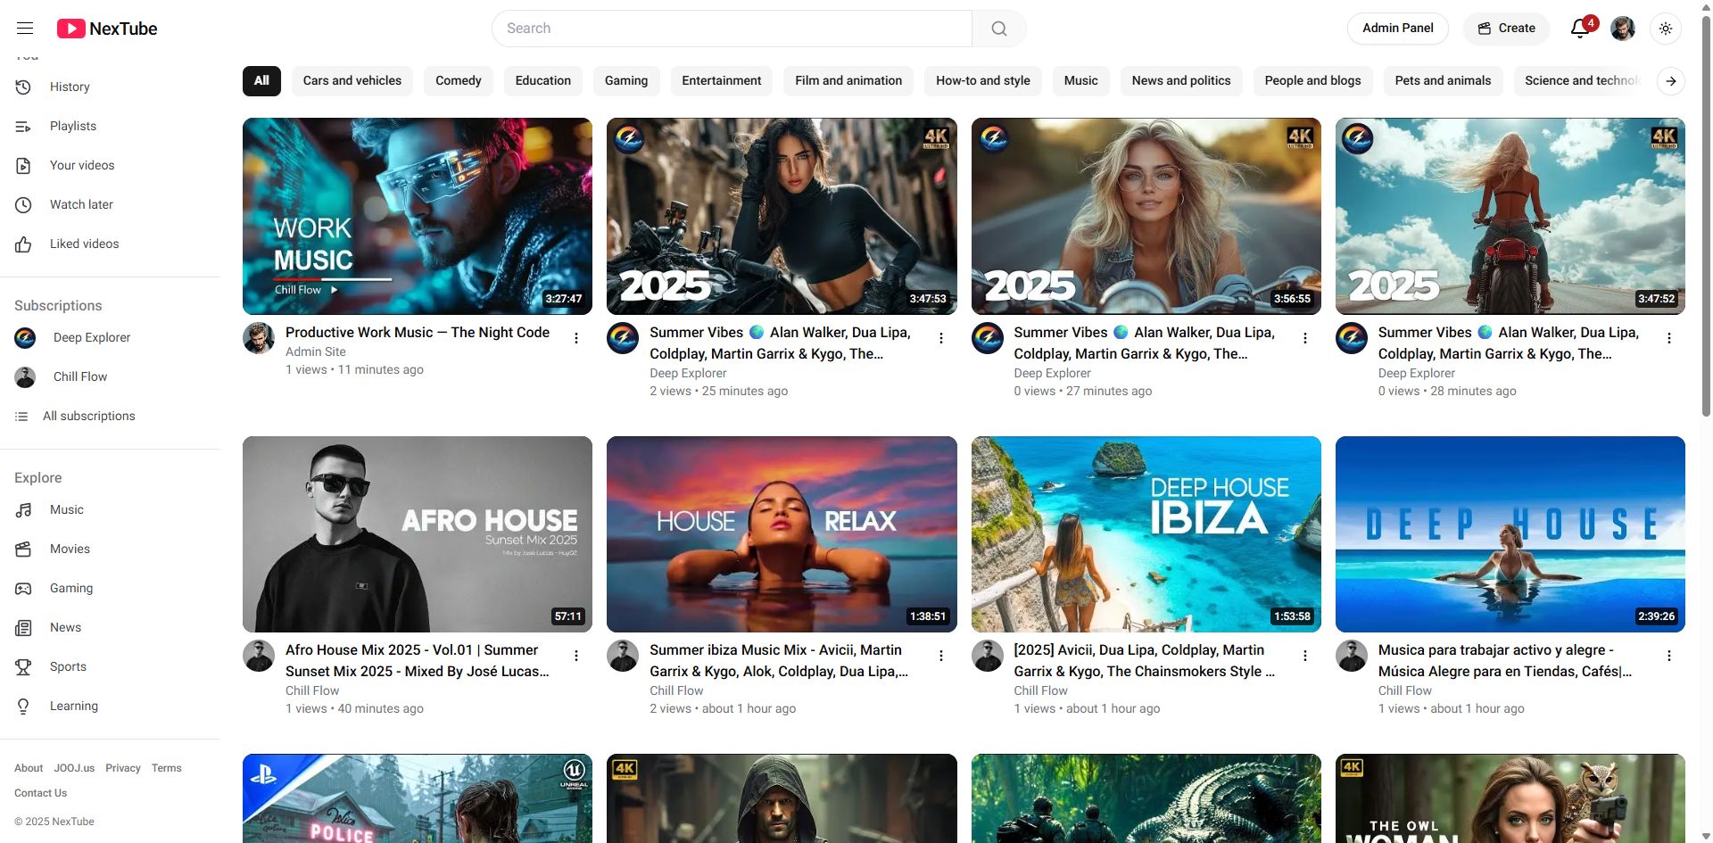This screenshot has width=1713, height=843.
Task: Select the Comedy category chip
Action: (458, 80)
